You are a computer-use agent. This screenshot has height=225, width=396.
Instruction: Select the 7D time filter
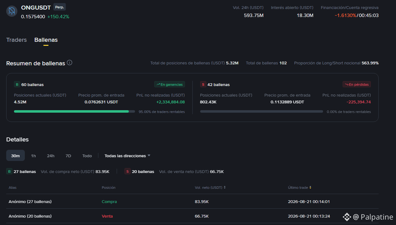pyautogui.click(x=68, y=156)
